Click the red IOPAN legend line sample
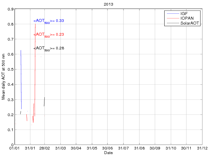The image size is (209, 157). (x=173, y=18)
